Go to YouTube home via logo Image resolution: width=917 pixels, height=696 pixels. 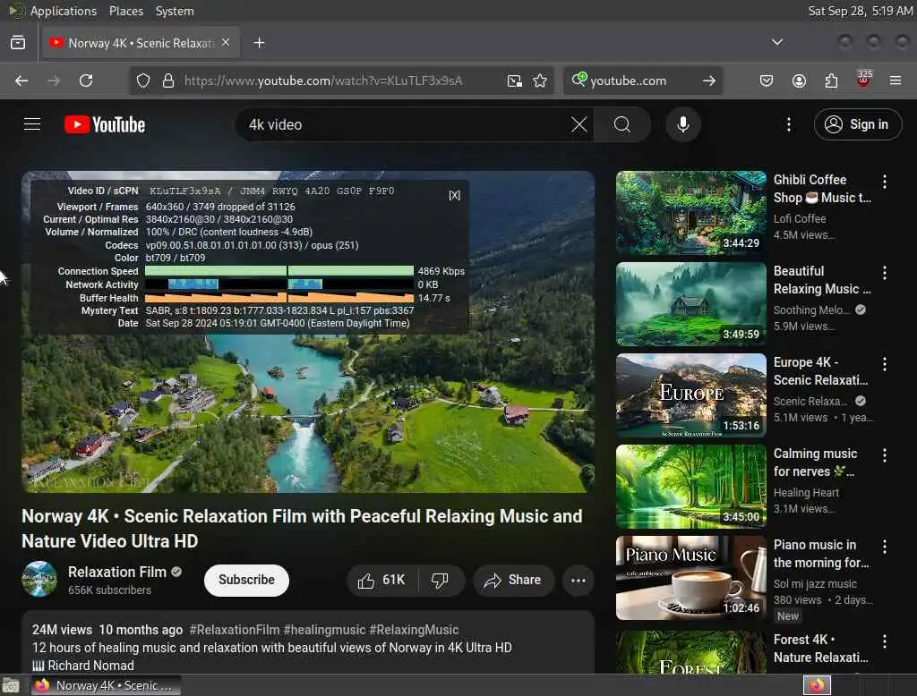(105, 124)
